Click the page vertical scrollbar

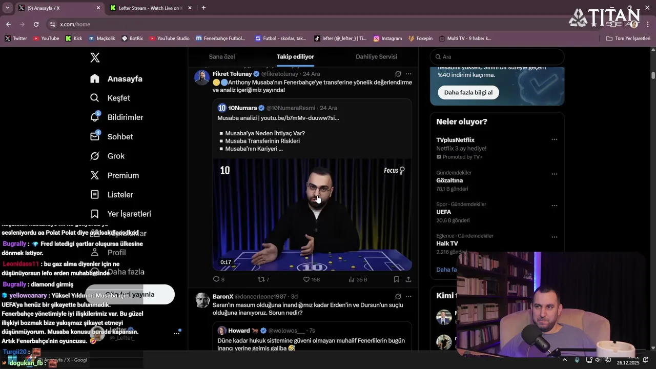pyautogui.click(x=653, y=75)
